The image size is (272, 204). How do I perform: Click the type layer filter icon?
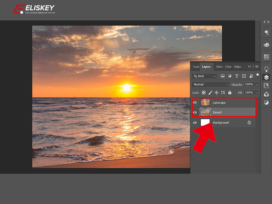coord(237,76)
